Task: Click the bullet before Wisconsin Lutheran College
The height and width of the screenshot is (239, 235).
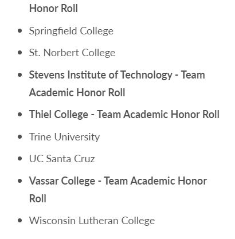Action: (19, 221)
